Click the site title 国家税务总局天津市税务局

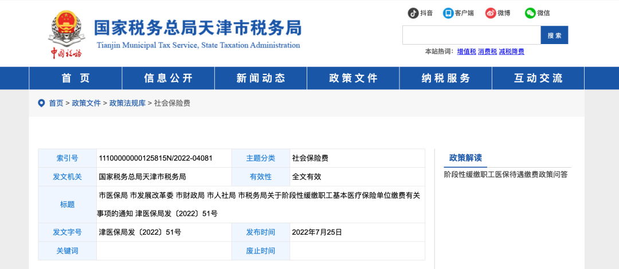tap(198, 28)
